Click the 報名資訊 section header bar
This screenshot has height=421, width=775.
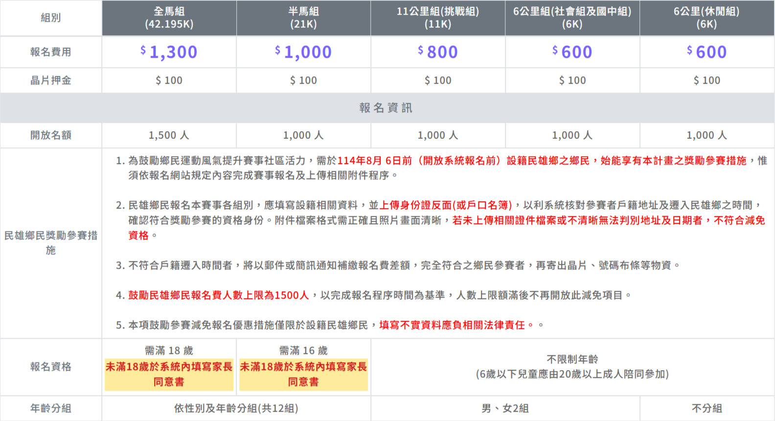click(x=387, y=108)
